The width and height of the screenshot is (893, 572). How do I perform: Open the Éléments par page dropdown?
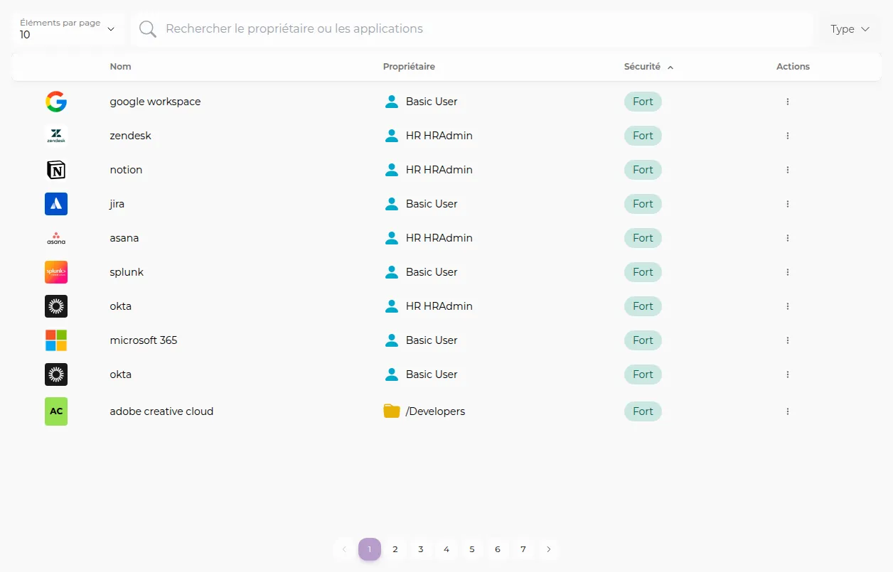[68, 29]
